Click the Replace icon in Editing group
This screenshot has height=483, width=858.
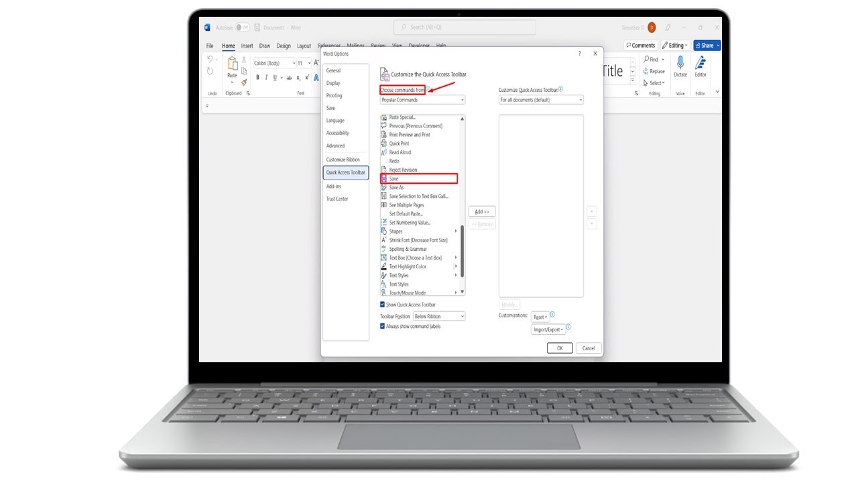coord(646,71)
